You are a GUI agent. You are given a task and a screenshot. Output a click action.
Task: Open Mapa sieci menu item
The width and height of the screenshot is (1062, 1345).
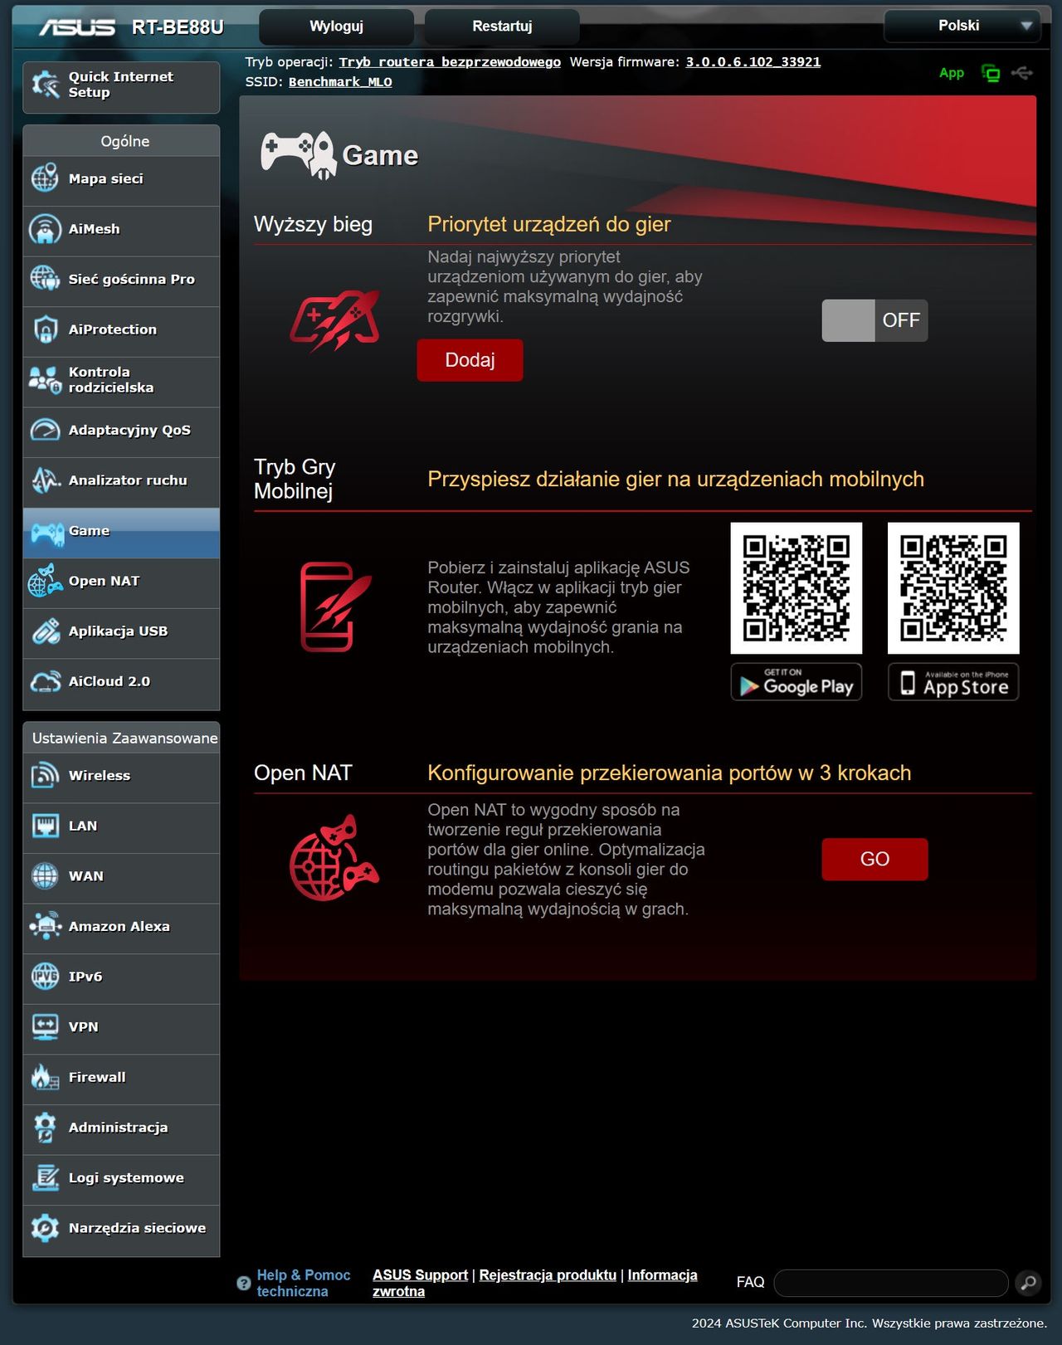pyautogui.click(x=121, y=179)
